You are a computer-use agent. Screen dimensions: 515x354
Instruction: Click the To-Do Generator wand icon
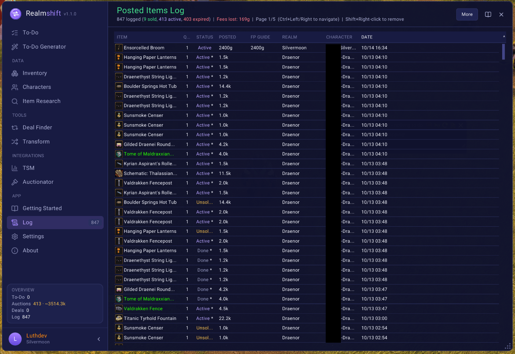(x=15, y=47)
